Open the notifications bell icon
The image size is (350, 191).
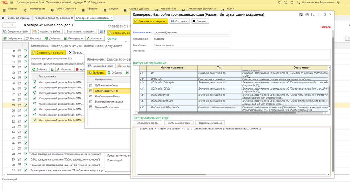[x=279, y=3]
